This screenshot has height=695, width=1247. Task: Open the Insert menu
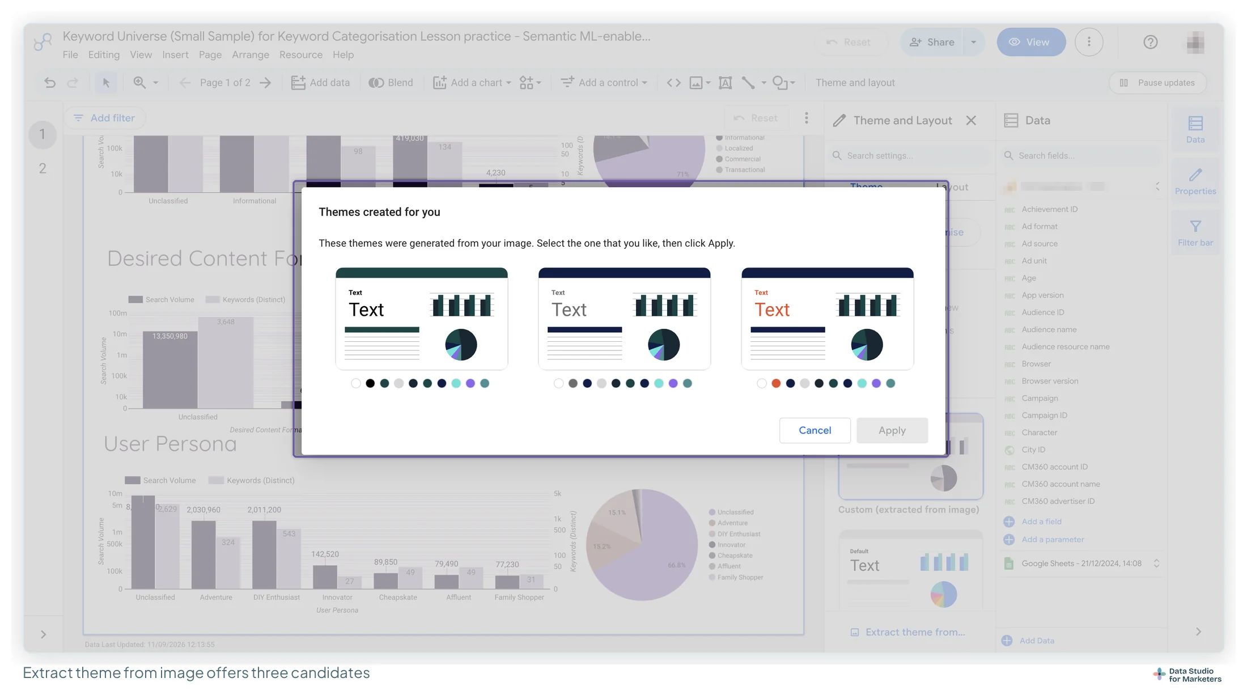(x=175, y=55)
